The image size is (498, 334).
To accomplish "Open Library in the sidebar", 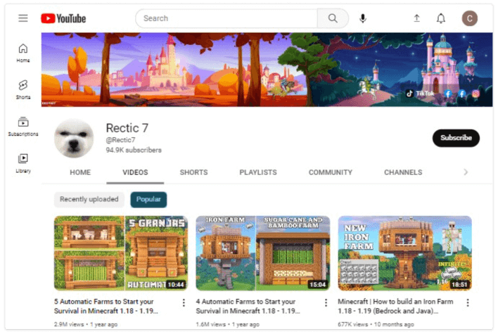I will click(23, 162).
